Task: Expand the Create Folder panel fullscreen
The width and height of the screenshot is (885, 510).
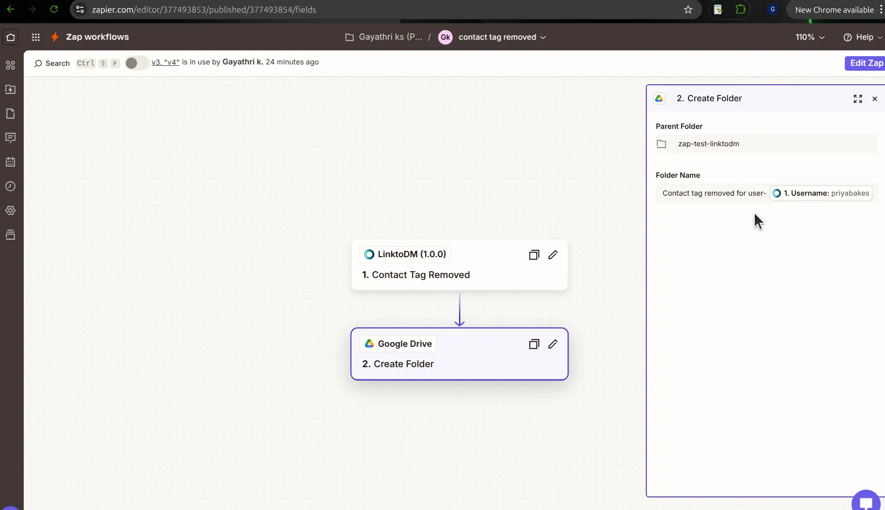Action: tap(858, 99)
